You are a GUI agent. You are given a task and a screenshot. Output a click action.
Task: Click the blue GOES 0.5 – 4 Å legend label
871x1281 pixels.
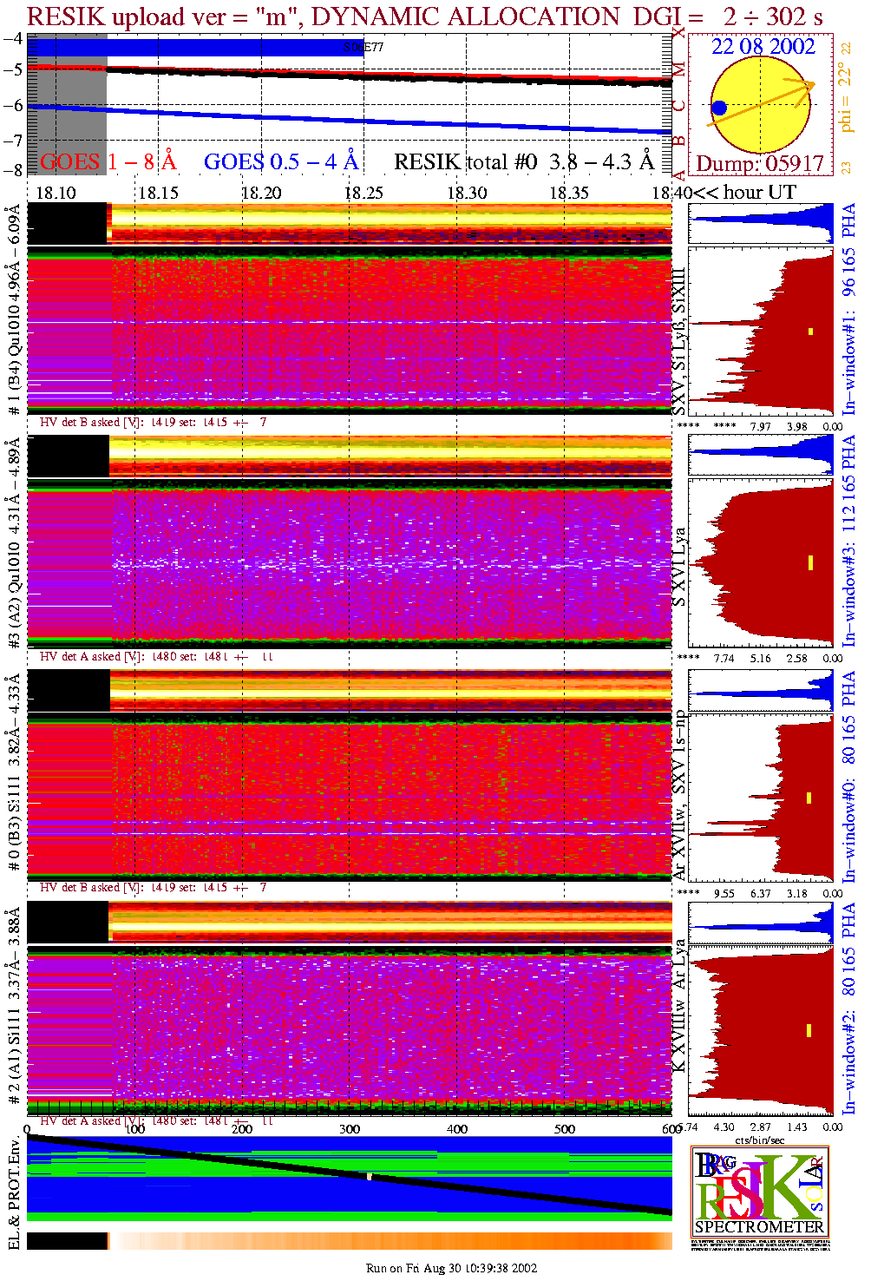pyautogui.click(x=280, y=161)
